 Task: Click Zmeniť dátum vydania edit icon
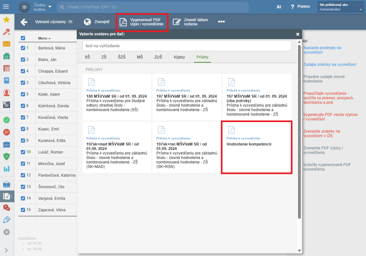177,22
